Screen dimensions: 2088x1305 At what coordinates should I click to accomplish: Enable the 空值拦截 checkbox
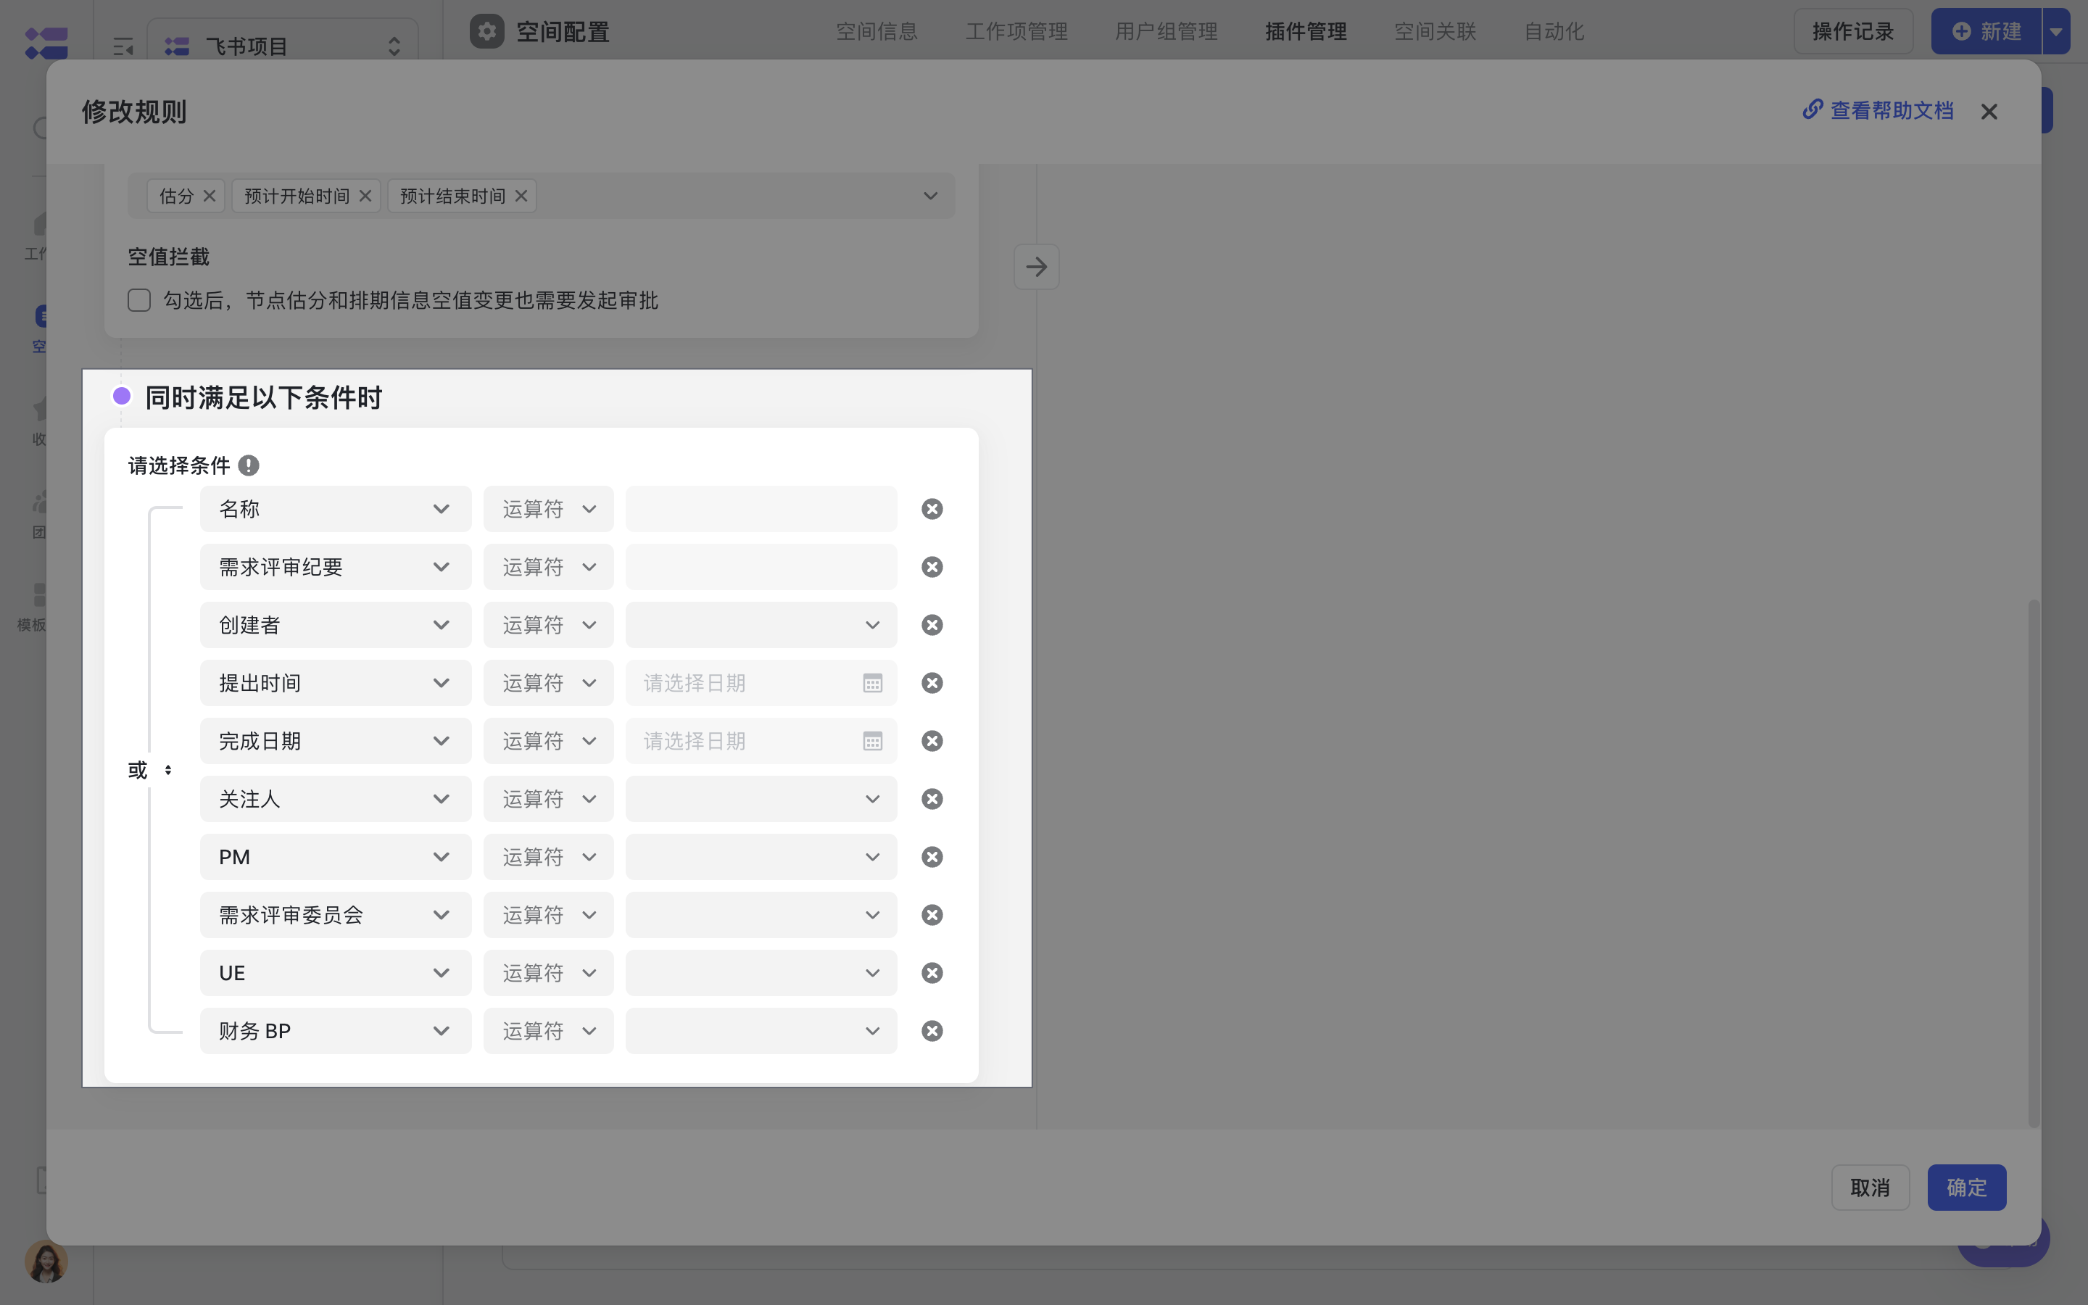point(139,300)
